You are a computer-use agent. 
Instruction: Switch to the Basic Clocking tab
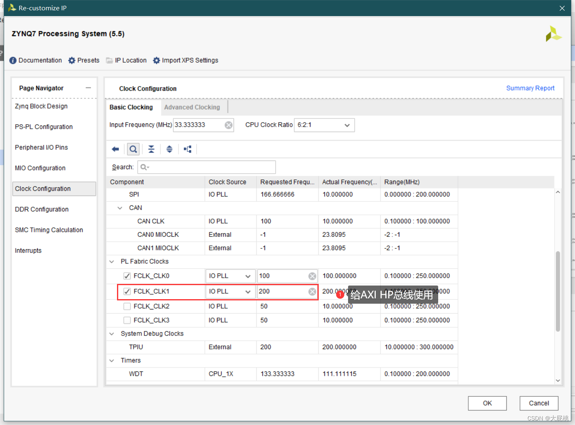(131, 107)
